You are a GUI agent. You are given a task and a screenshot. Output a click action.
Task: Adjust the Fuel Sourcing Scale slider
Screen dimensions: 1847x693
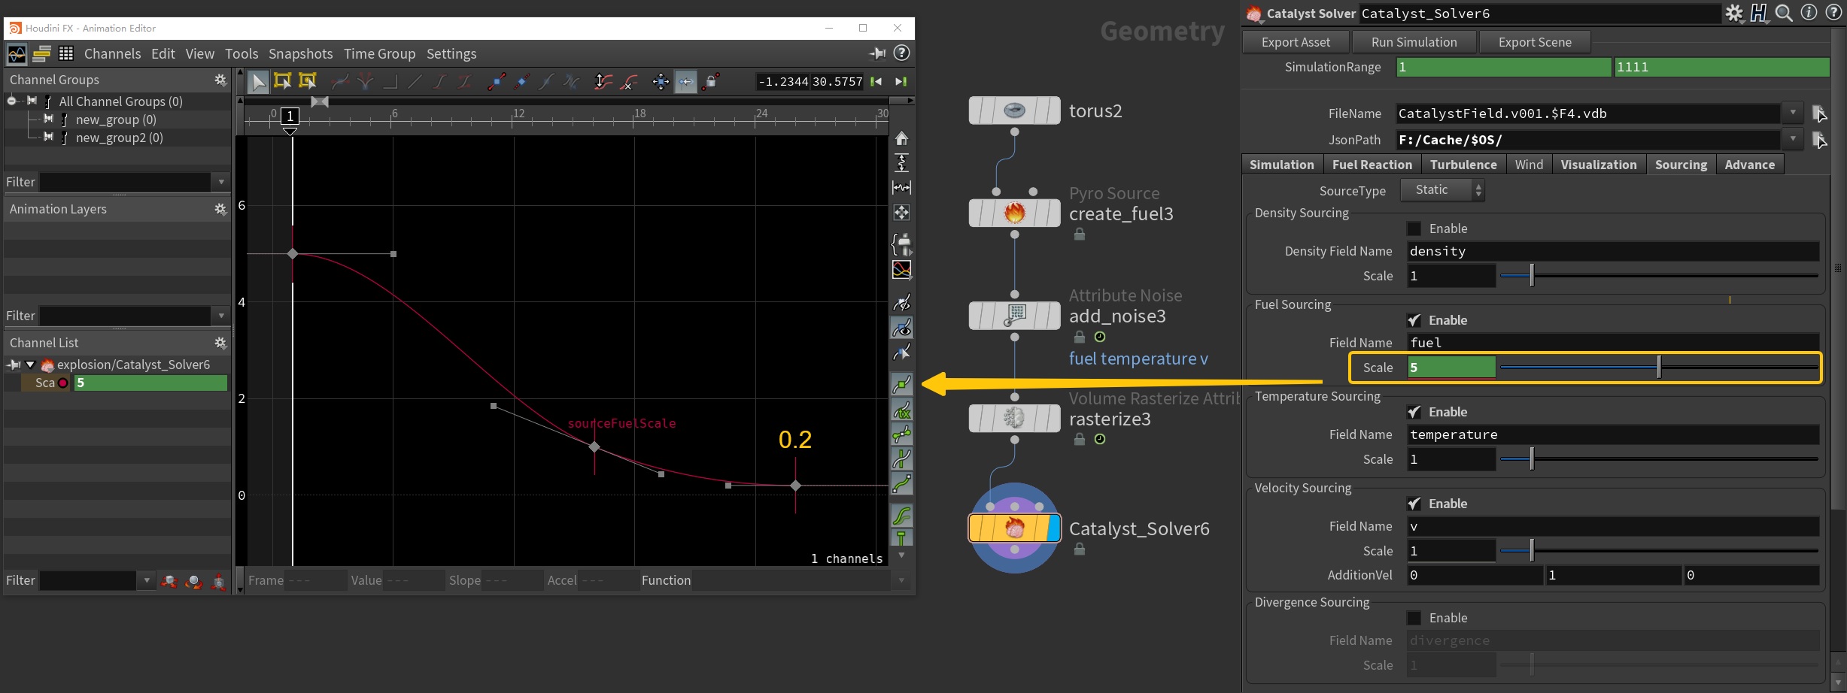pos(1659,368)
